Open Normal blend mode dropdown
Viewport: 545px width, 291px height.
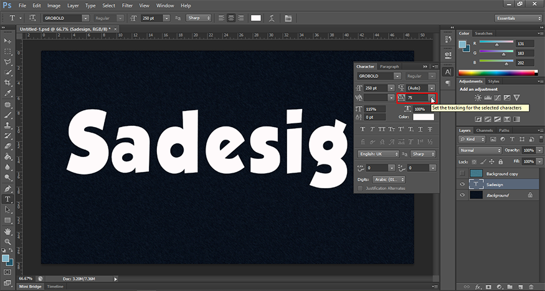pos(480,151)
